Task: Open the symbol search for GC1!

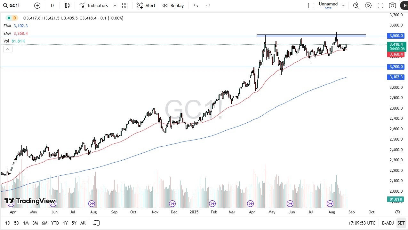Action: point(13,5)
